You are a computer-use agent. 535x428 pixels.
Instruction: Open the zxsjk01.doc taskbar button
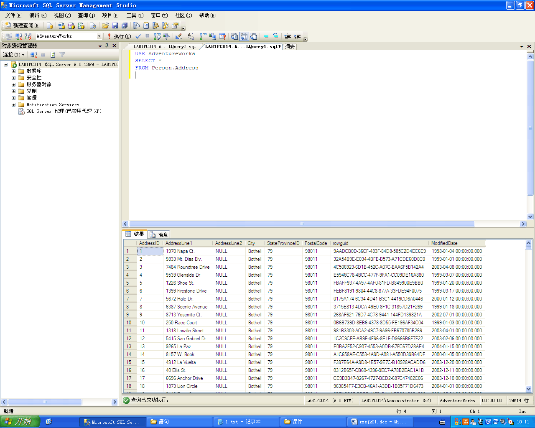(x=380, y=422)
